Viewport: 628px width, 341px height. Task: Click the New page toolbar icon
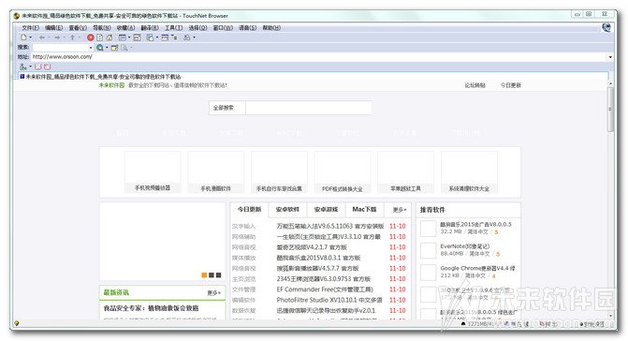coord(23,37)
